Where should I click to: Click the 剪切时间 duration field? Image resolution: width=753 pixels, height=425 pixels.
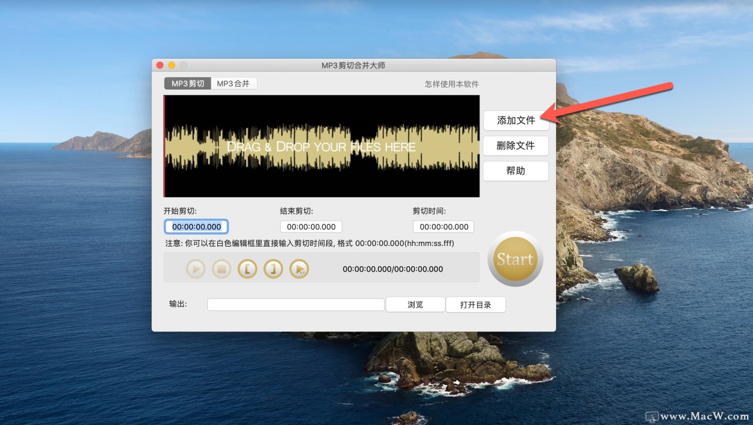point(443,226)
